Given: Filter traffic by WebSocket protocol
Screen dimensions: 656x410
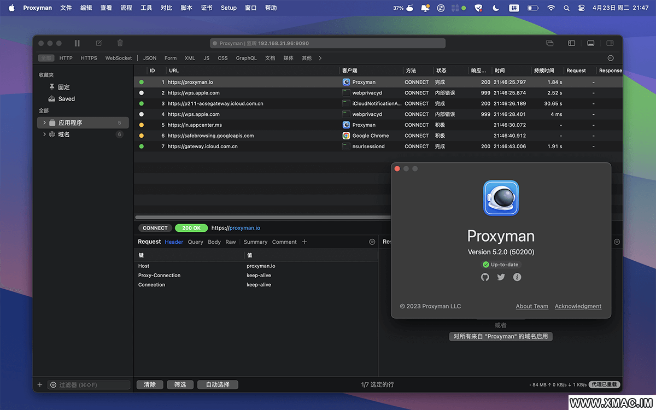Looking at the screenshot, I should (119, 58).
